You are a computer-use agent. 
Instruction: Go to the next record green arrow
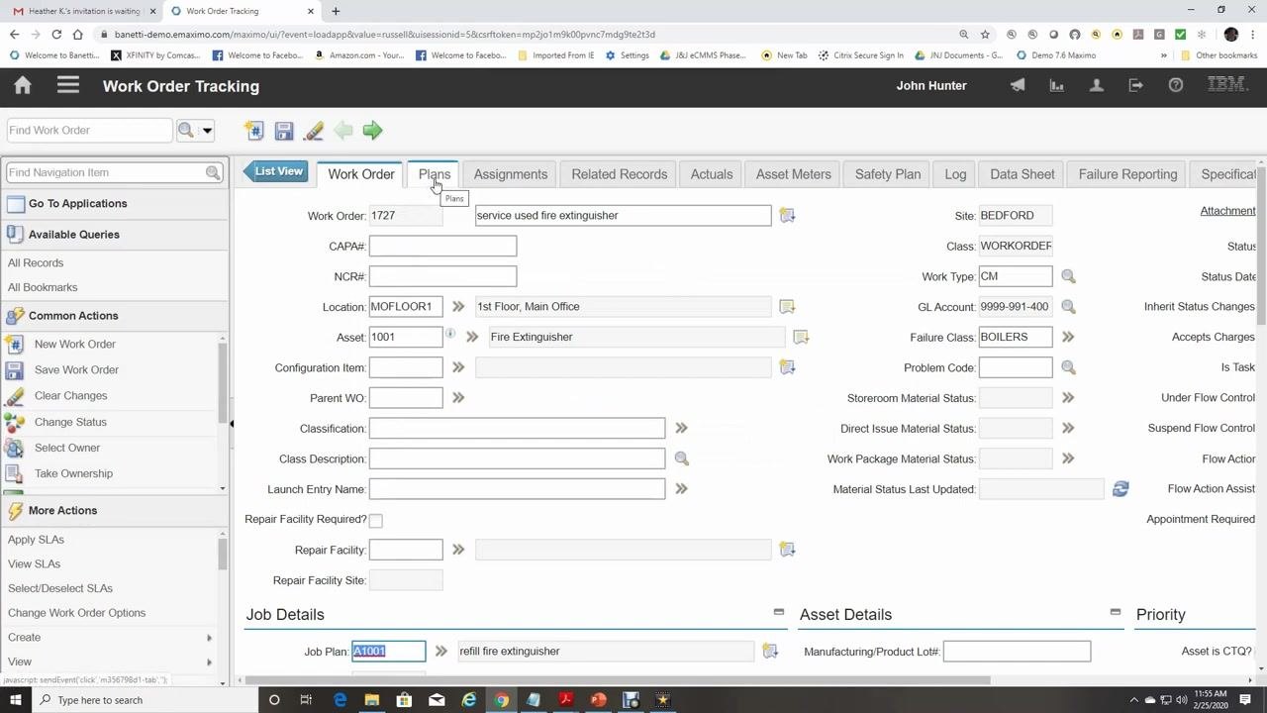point(372,131)
